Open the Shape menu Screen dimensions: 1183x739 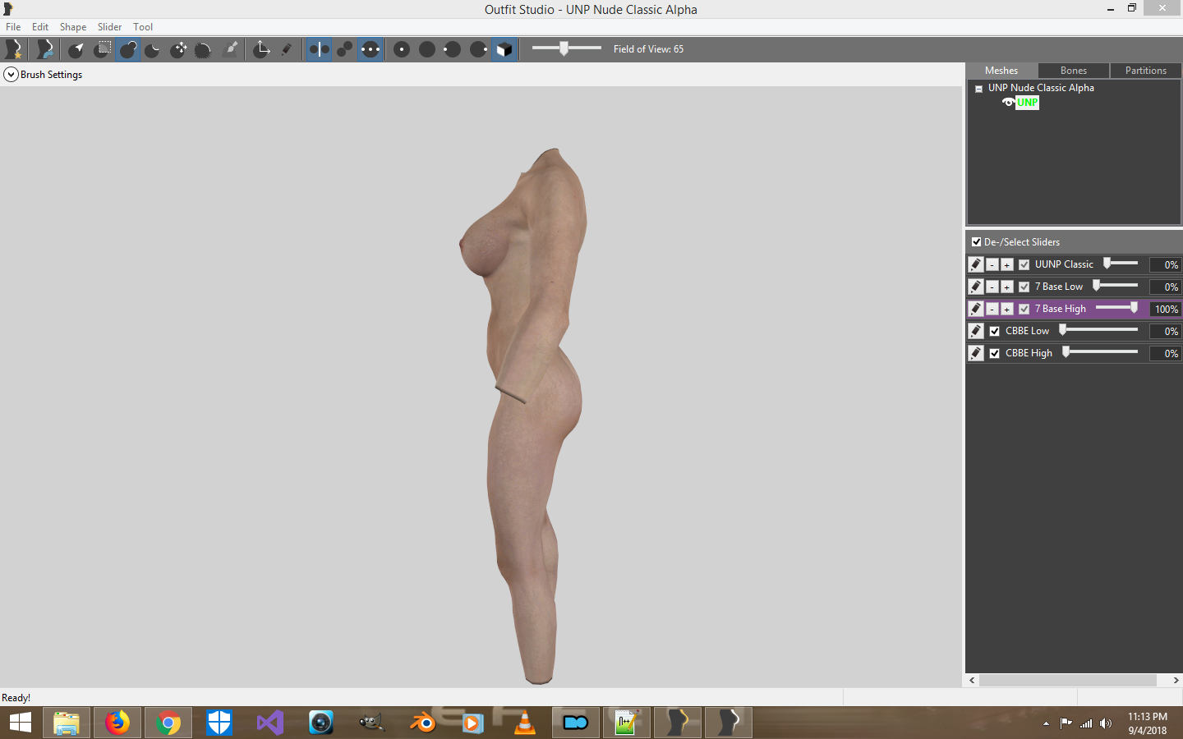coord(73,27)
